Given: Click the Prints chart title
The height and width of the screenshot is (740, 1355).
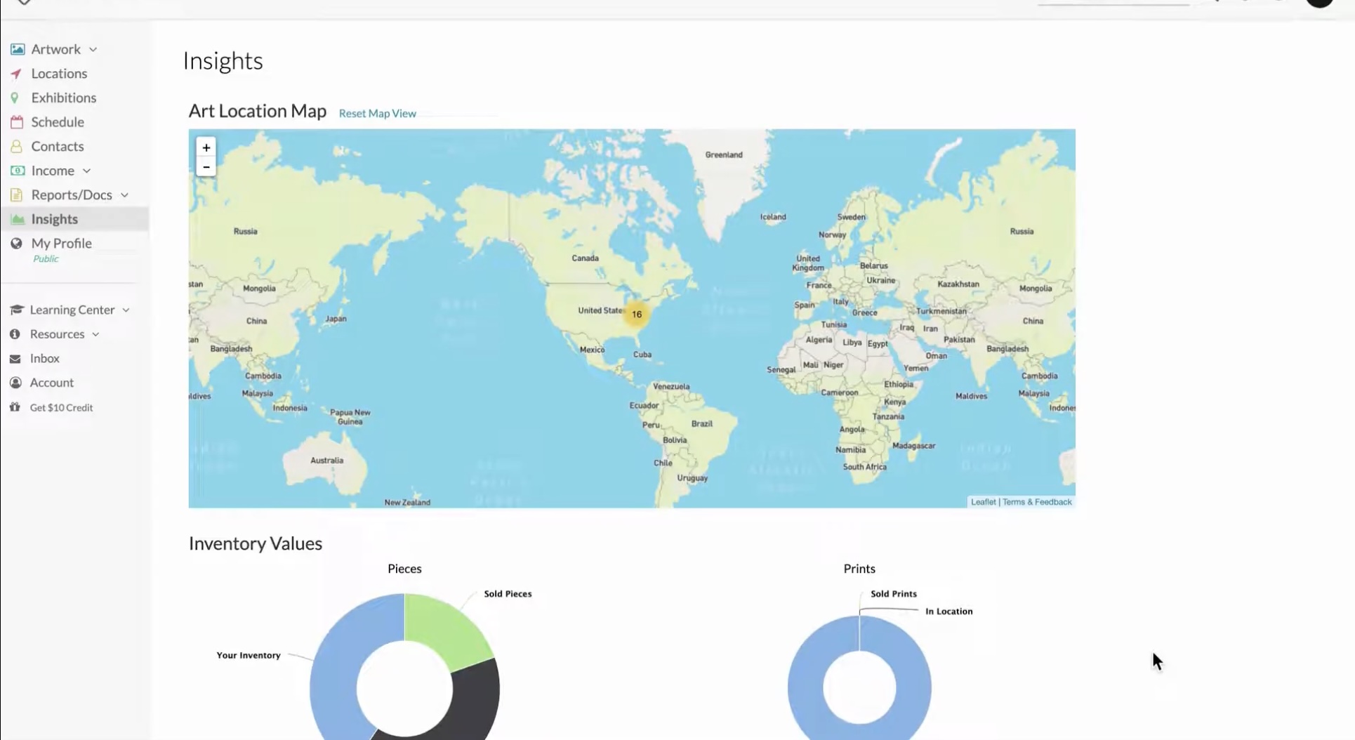Looking at the screenshot, I should 859,569.
